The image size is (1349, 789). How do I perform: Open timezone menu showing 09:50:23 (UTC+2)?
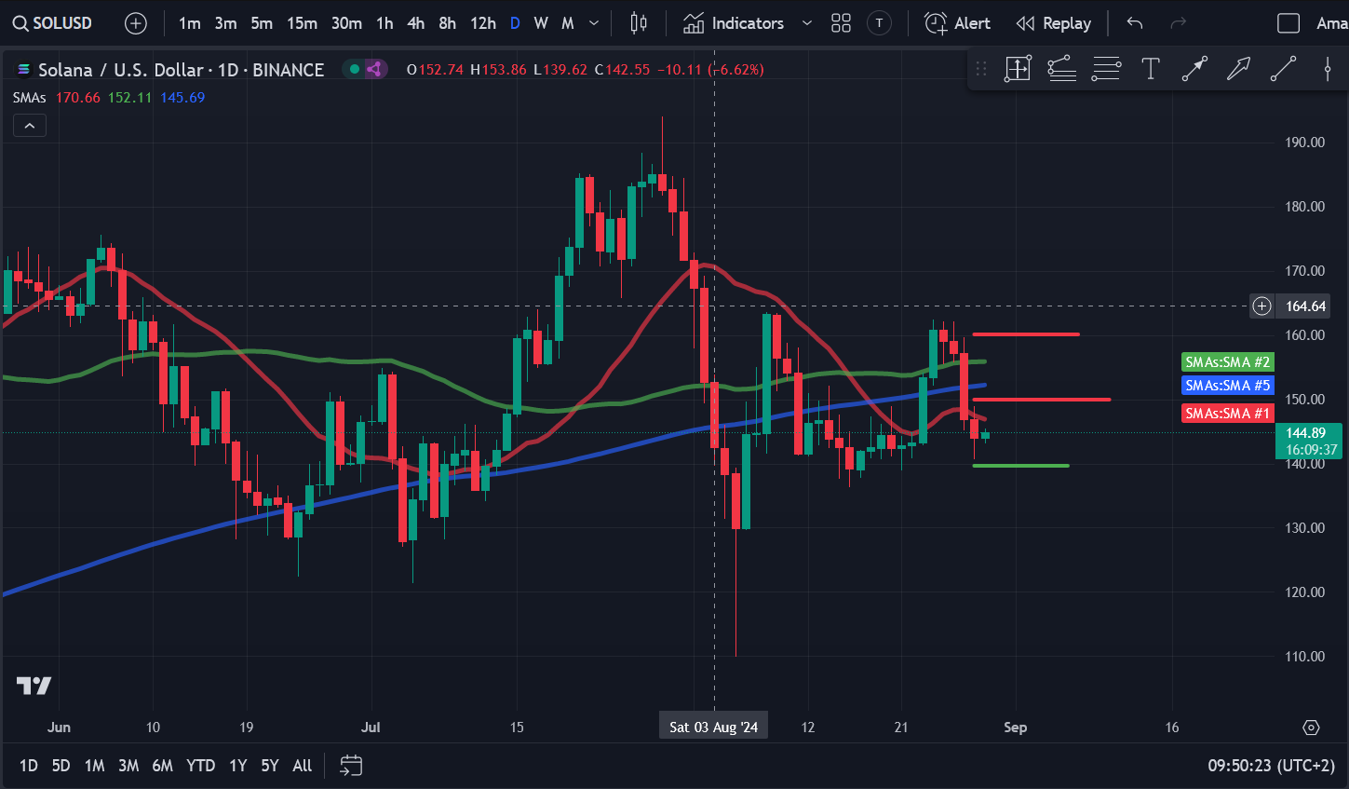point(1272,766)
